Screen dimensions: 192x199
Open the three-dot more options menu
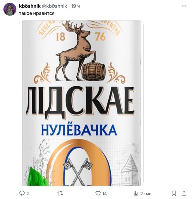click(x=184, y=6)
